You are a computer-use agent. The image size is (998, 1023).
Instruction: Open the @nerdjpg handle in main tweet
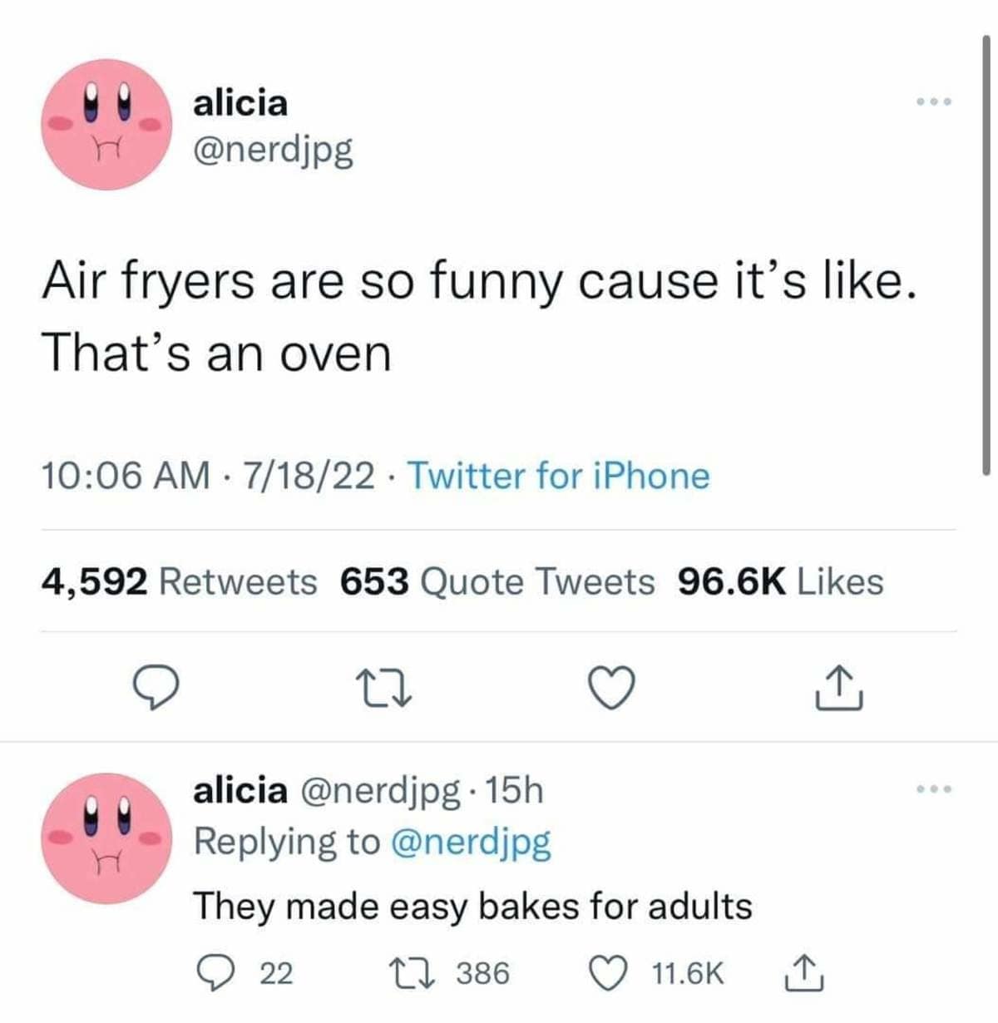coord(274,149)
